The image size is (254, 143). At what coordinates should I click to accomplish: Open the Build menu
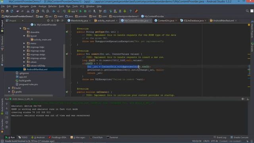click(62, 6)
